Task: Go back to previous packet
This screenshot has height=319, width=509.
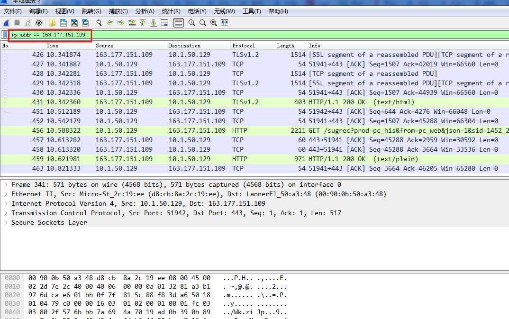Action: point(110,23)
